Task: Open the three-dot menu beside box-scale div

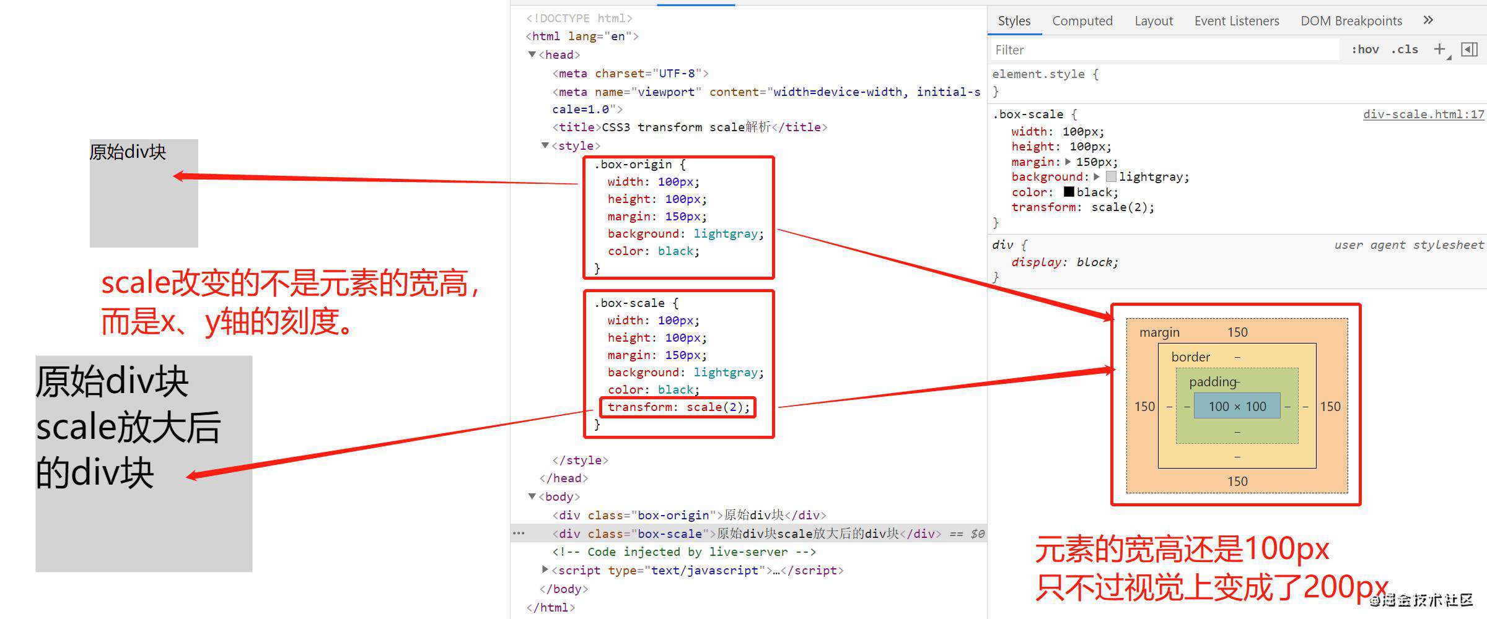Action: tap(519, 533)
